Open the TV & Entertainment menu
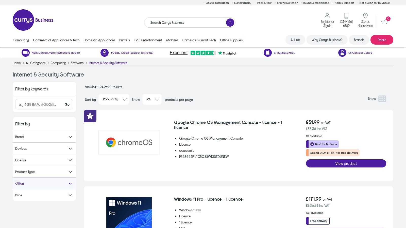The height and width of the screenshot is (228, 406). (148, 40)
